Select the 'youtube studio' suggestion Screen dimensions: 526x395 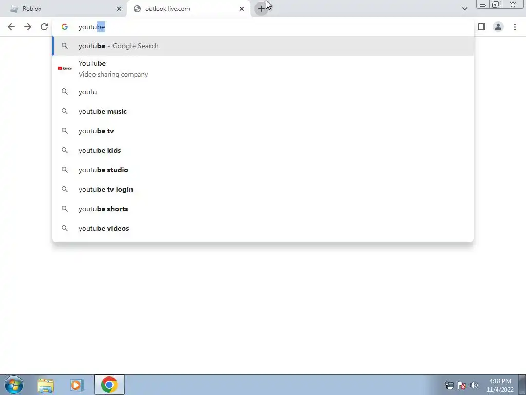263,170
